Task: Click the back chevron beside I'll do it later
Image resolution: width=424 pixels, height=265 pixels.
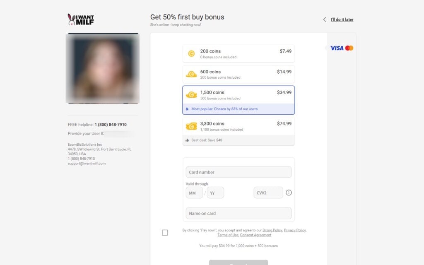Action: point(325,19)
